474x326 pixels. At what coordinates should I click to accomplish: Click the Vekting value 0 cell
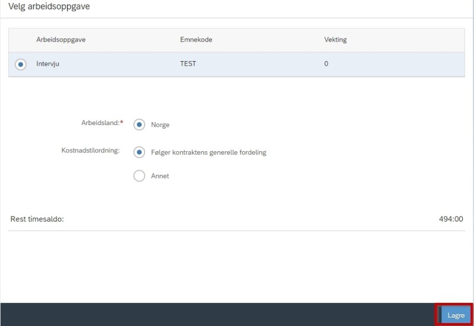point(326,64)
